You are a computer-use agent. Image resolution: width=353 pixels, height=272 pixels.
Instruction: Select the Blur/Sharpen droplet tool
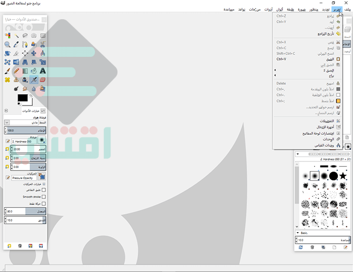34,88
